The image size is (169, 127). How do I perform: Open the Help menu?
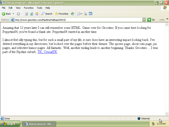click(48, 8)
